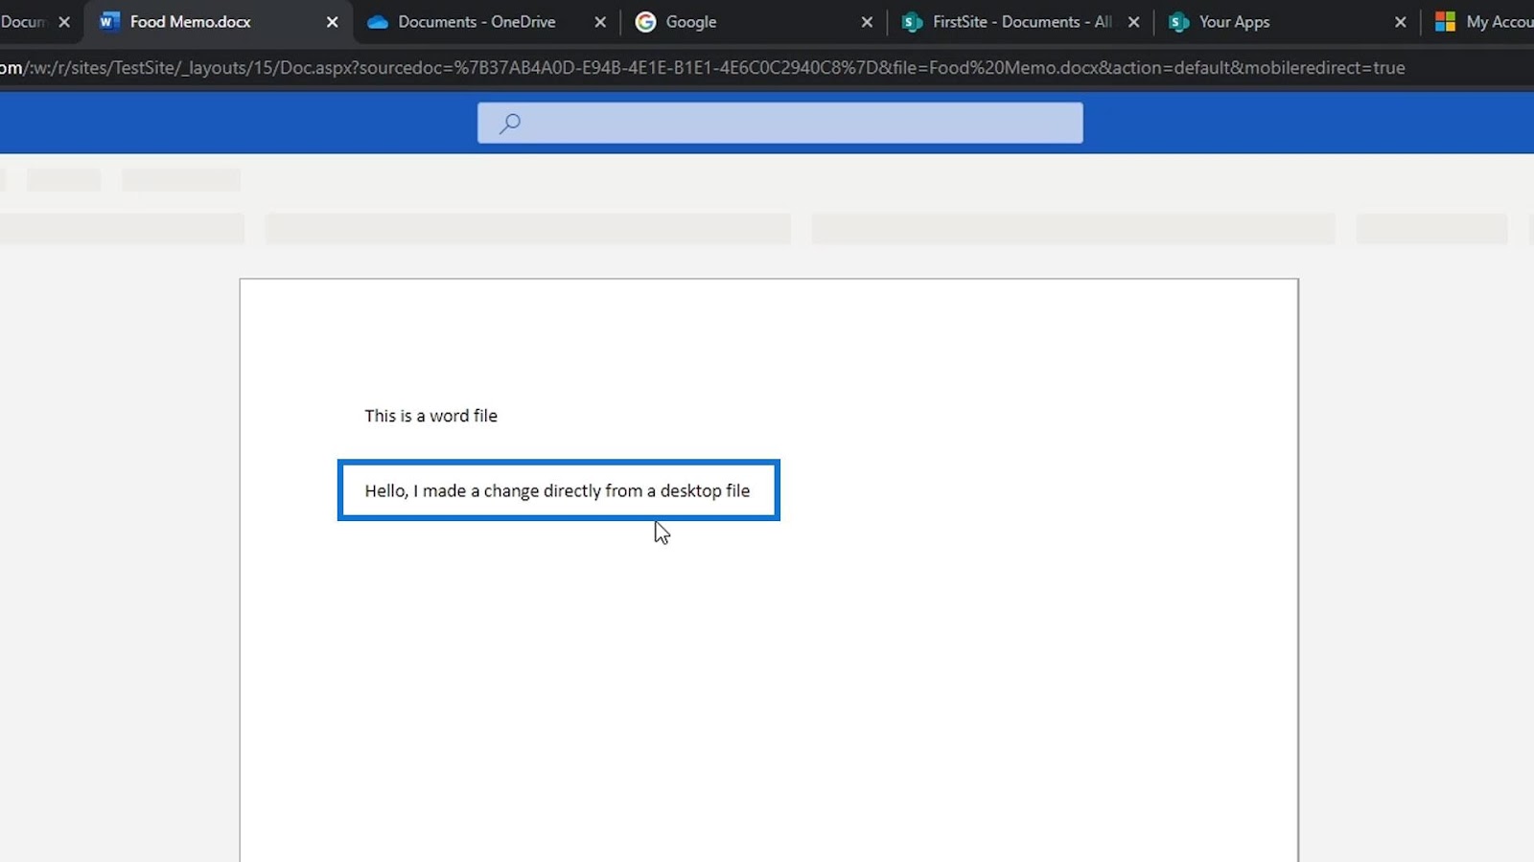Screen dimensions: 1534x862
Task: Switch to the Food Memo.docx tab
Action: point(218,22)
